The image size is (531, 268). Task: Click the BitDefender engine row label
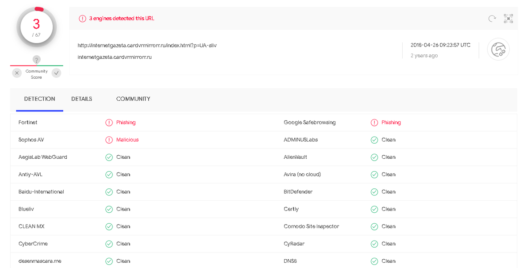pos(298,192)
